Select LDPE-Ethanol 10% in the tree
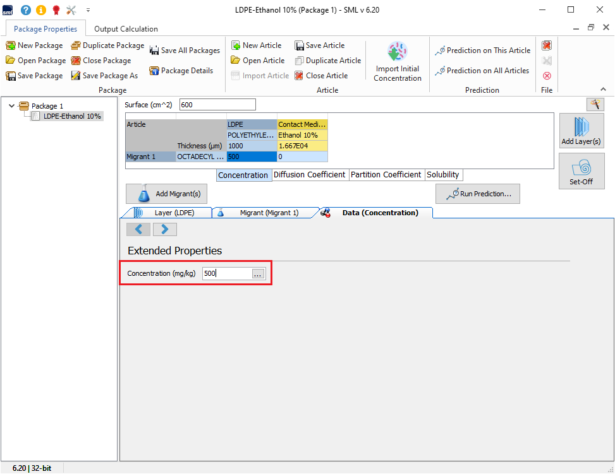This screenshot has width=615, height=474. (x=72, y=116)
